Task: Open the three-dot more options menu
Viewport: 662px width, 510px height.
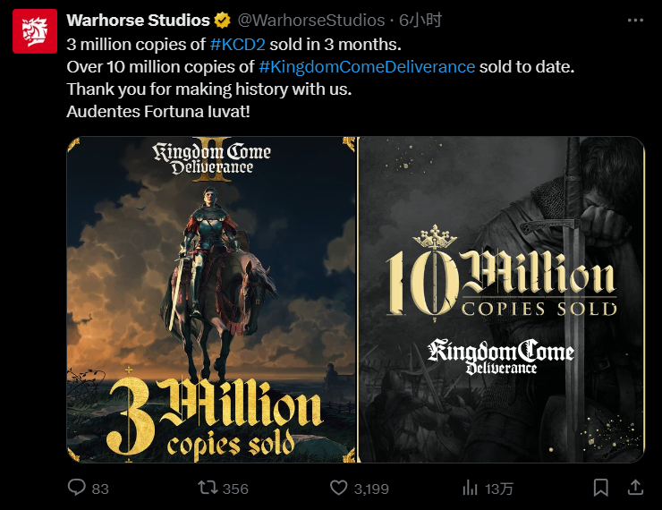Action: click(635, 21)
